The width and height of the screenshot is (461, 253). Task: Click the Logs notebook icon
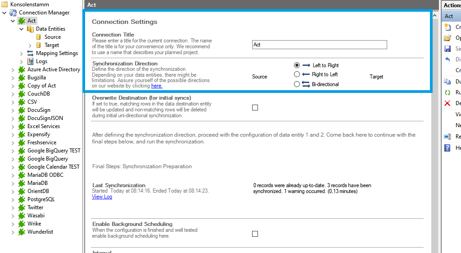pos(30,61)
